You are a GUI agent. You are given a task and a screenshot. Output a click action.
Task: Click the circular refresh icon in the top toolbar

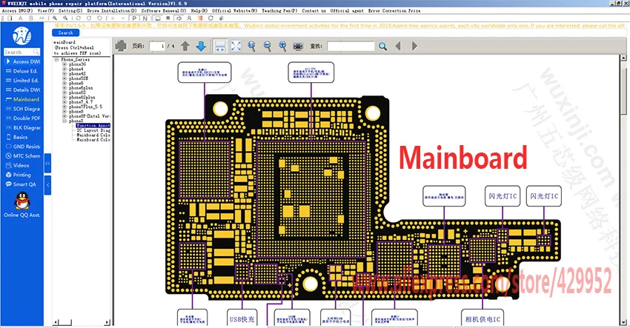[x=210, y=18]
